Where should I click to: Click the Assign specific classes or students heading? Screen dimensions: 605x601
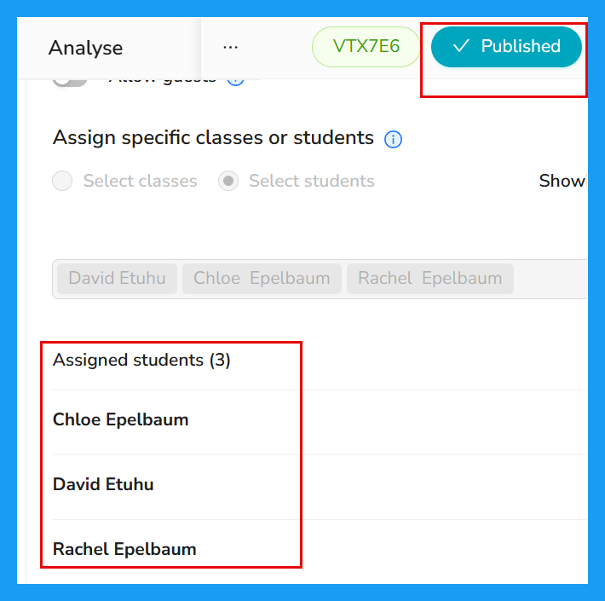click(x=213, y=138)
